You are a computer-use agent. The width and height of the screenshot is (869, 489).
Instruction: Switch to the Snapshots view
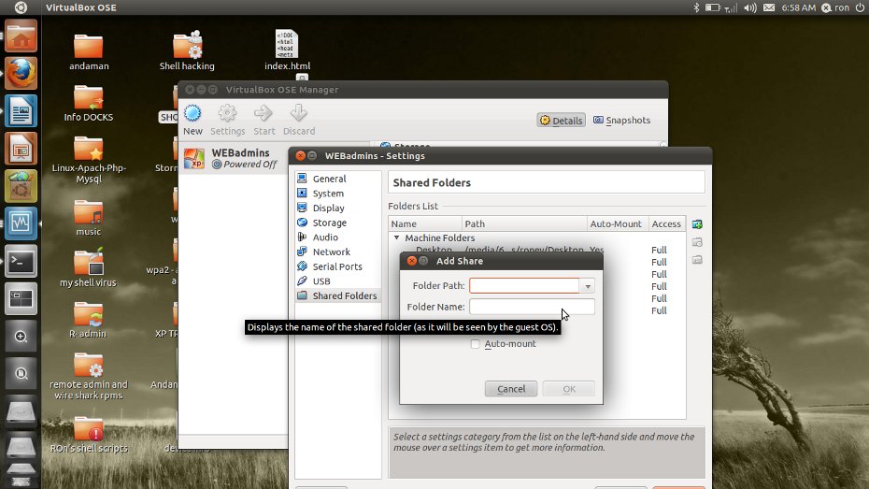pos(621,121)
